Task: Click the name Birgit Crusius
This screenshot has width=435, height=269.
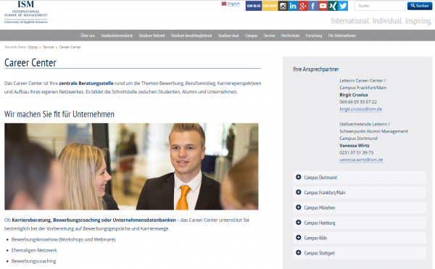Action: [x=354, y=94]
